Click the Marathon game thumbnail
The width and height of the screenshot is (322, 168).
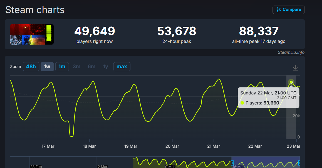[x=32, y=34]
